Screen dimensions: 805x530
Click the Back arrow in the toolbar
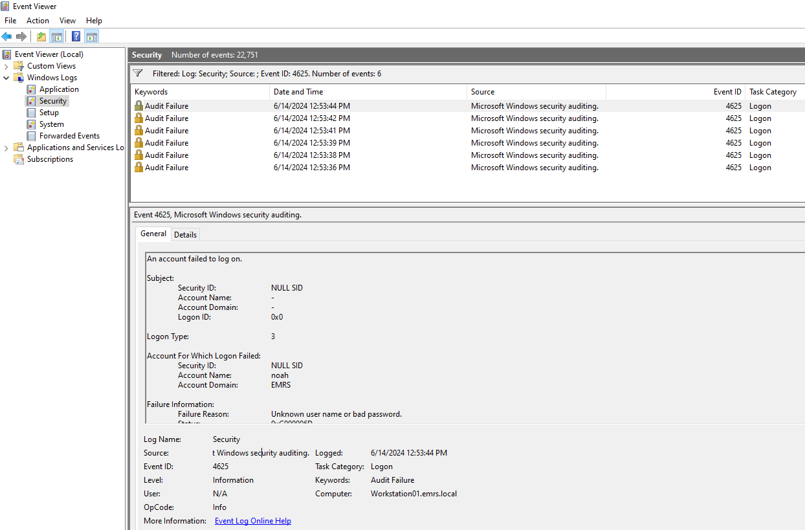[x=7, y=36]
